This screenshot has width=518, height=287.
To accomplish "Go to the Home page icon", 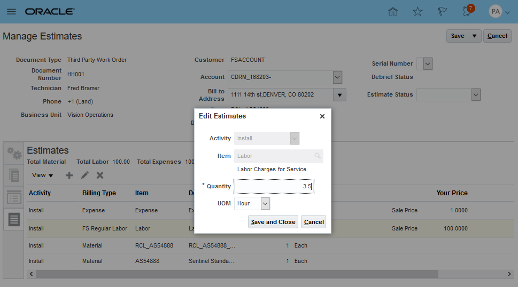I will (393, 12).
